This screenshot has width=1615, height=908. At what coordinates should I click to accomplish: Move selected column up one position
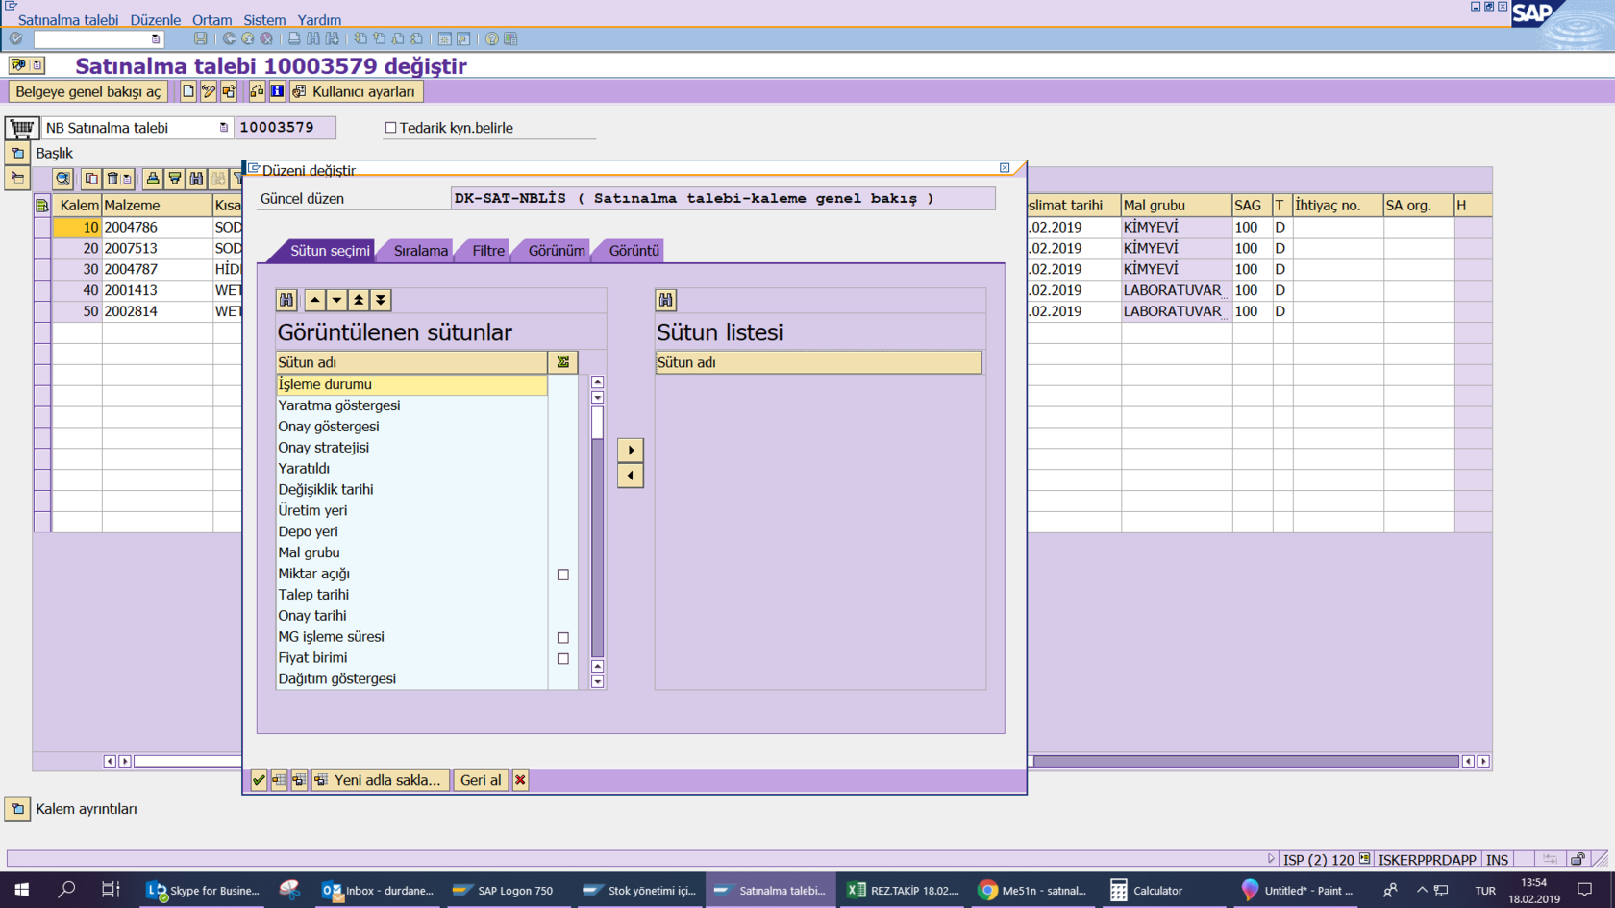pos(314,300)
